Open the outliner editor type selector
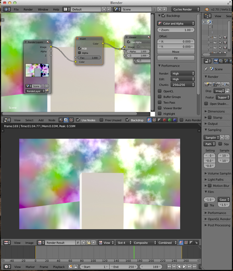The image size is (233, 271). tap(208, 16)
